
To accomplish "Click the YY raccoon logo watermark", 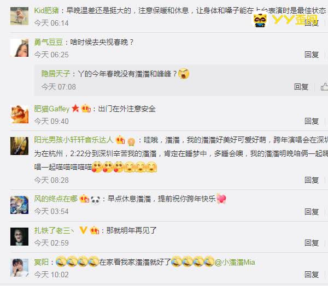I will click(x=260, y=20).
